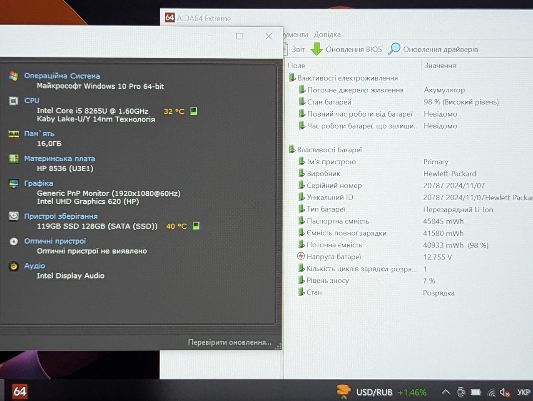
Task: Click the icon beside Властивості електроживлення
Action: pyautogui.click(x=292, y=77)
